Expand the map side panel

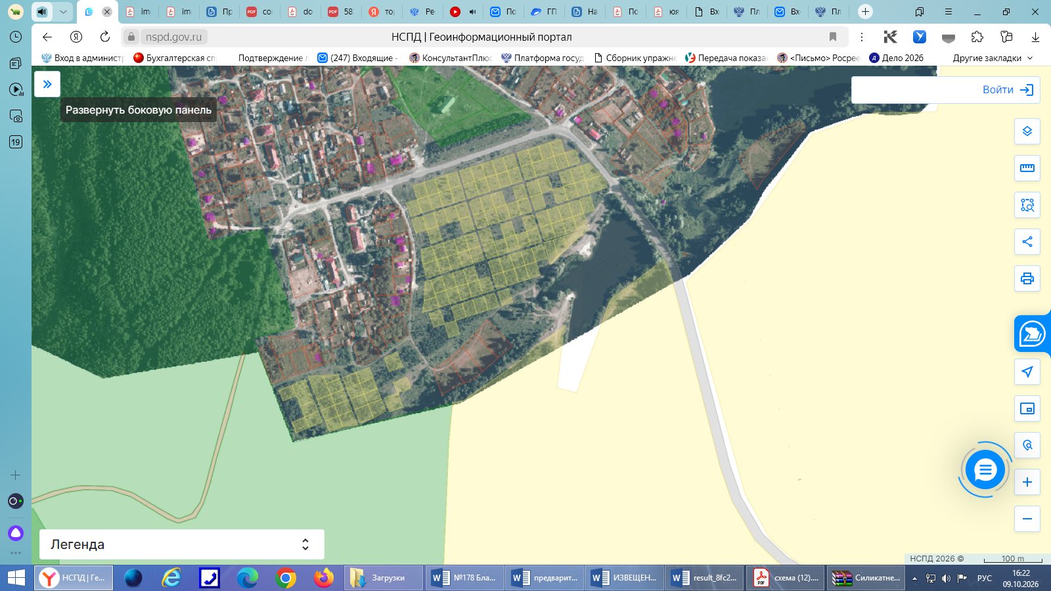point(47,84)
